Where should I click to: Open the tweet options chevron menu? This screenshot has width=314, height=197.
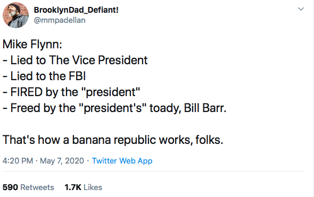pyautogui.click(x=301, y=9)
